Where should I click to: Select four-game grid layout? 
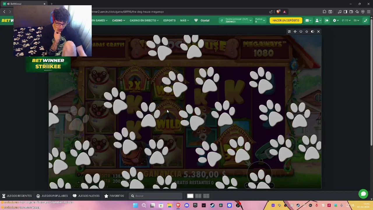[x=206, y=196]
